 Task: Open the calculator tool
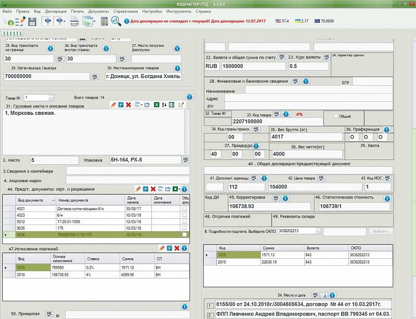click(105, 21)
